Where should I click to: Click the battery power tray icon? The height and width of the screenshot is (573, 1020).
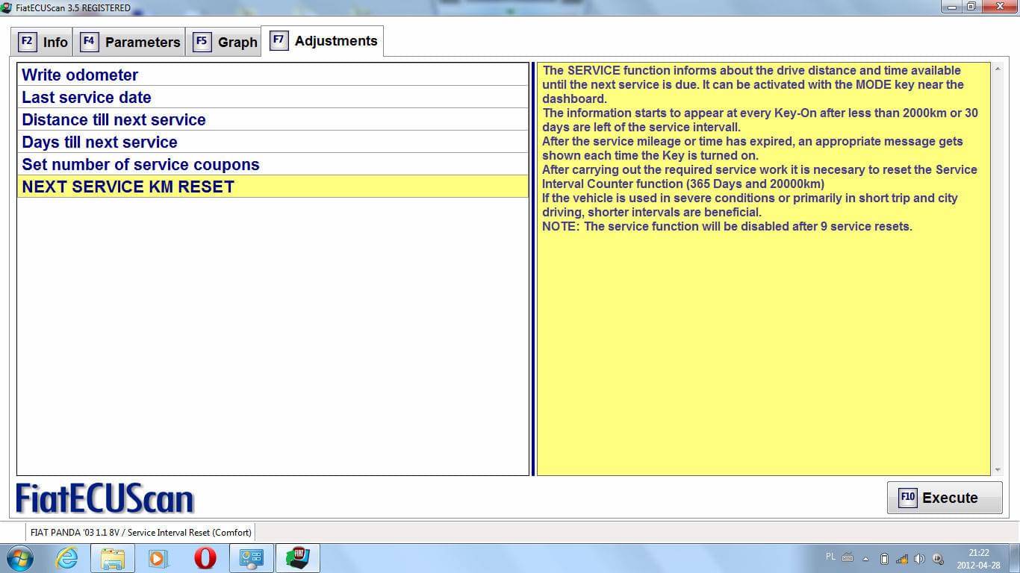884,558
